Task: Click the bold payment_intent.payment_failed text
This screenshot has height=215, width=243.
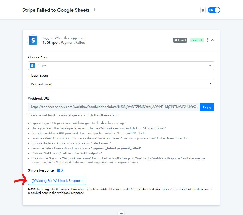Action: pyautogui.click(x=116, y=148)
